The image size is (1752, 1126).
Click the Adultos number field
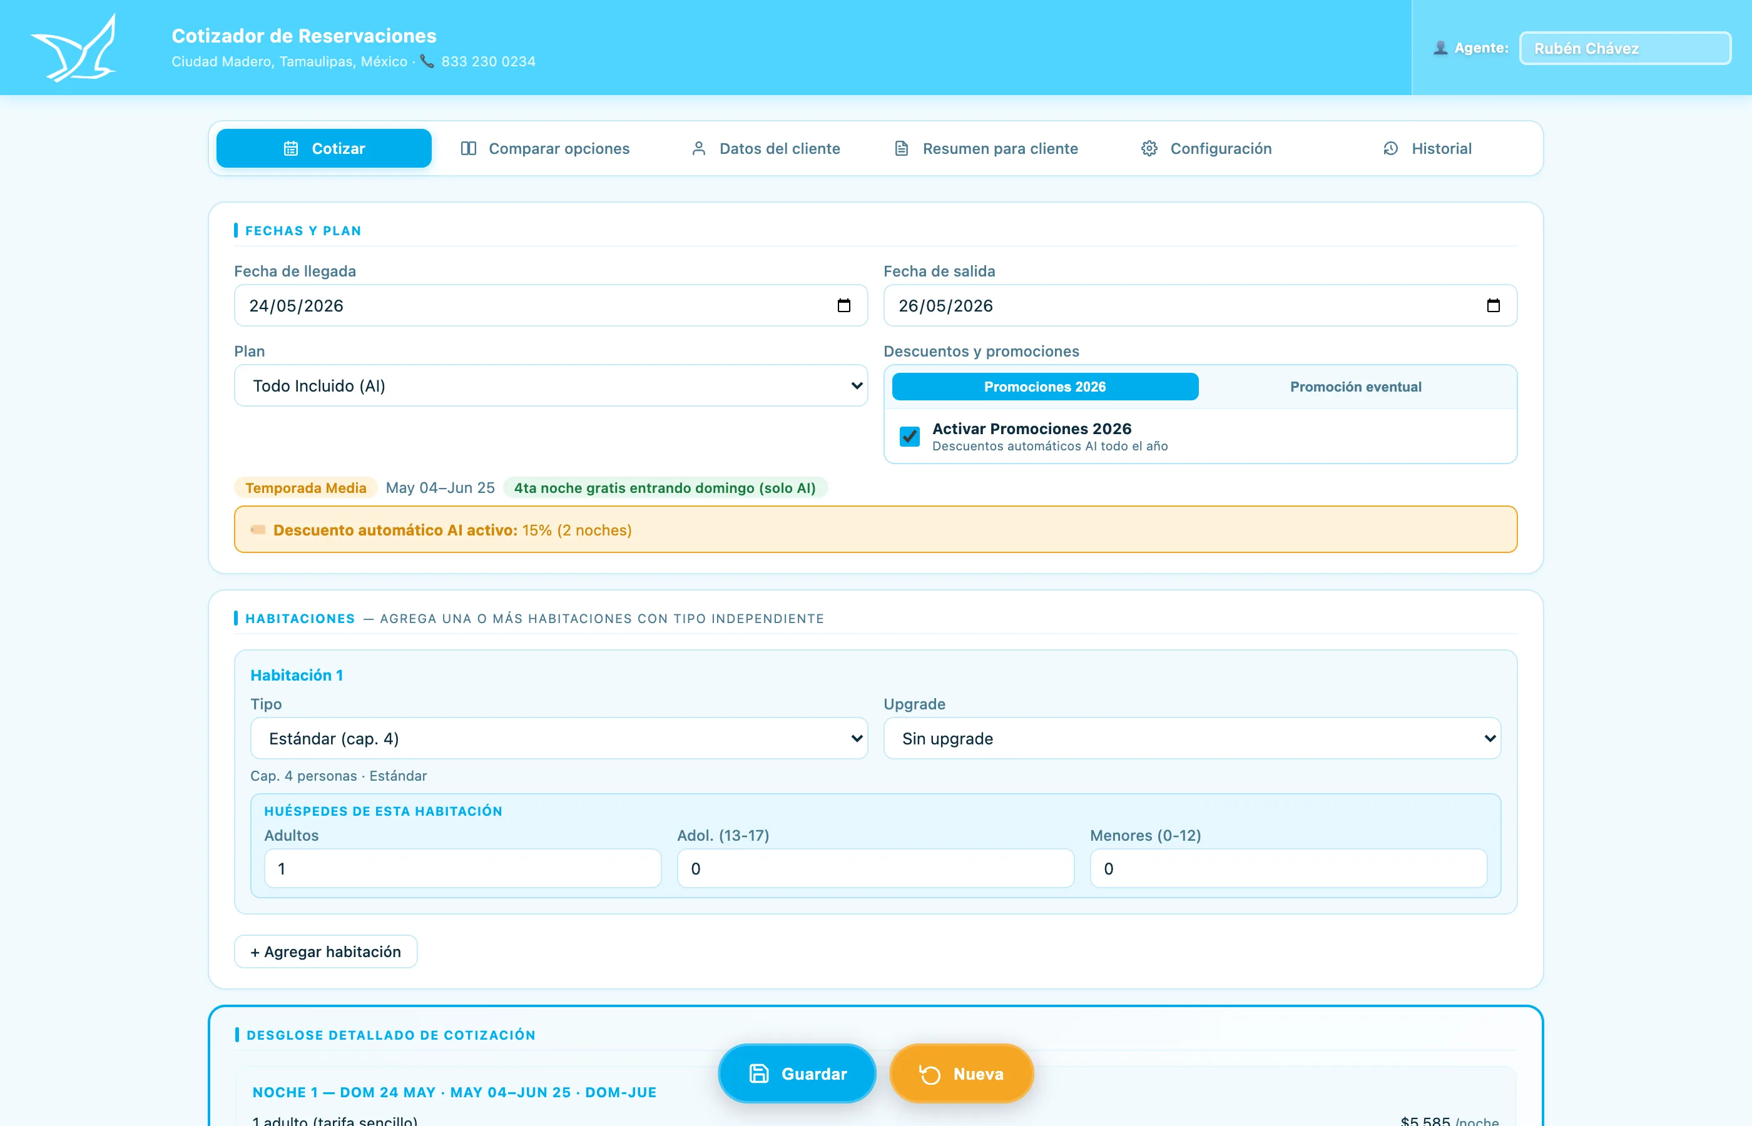click(x=463, y=869)
